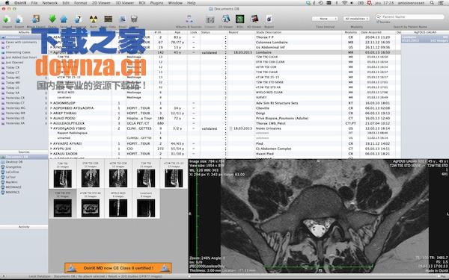449x280 pixels.
Task: Expand the AYVPU JIAI patient row
Action: [51, 149]
